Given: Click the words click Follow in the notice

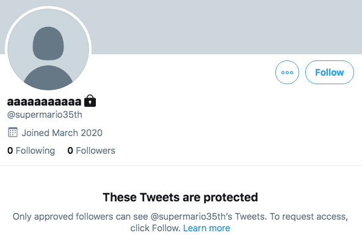Looking at the screenshot, I should coord(155,228).
